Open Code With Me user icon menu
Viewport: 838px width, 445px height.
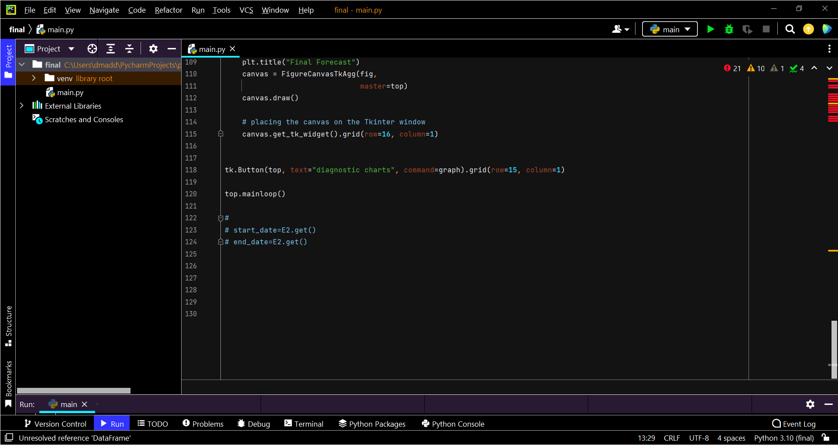click(621, 29)
